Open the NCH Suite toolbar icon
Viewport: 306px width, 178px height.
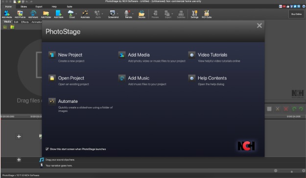[207, 14]
